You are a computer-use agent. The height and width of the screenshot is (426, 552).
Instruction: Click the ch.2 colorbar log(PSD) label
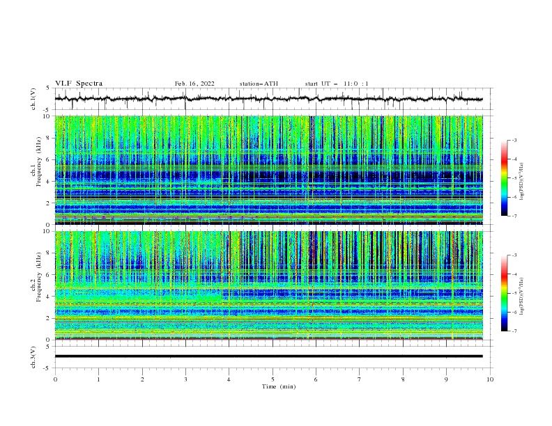pyautogui.click(x=522, y=296)
